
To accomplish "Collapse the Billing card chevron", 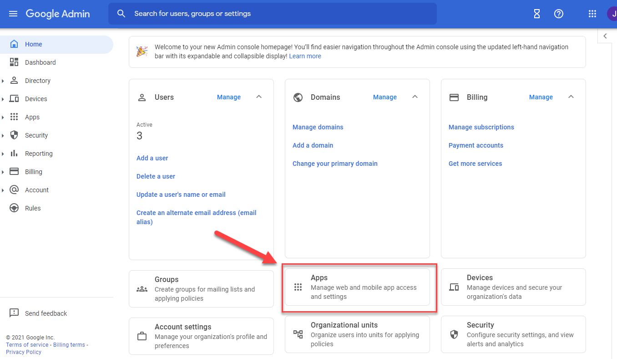I will coord(571,97).
